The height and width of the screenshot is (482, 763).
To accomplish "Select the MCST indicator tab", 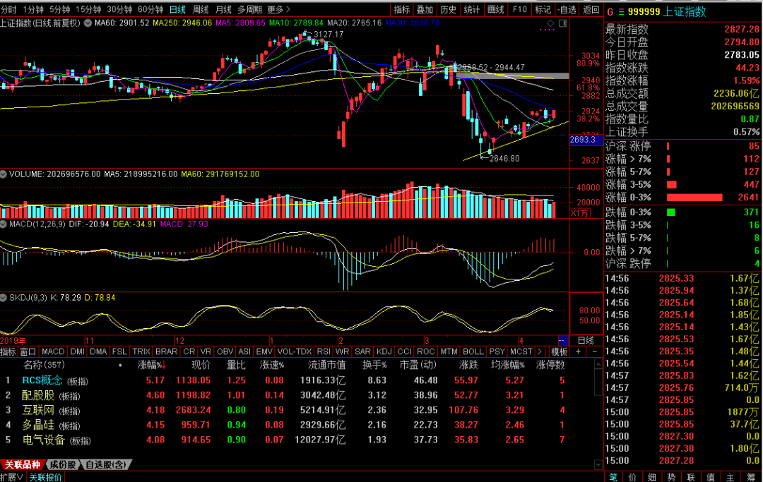I will point(521,351).
